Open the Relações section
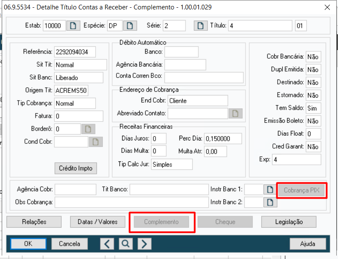Image resolution: width=338 pixels, height=259 pixels. (34, 222)
